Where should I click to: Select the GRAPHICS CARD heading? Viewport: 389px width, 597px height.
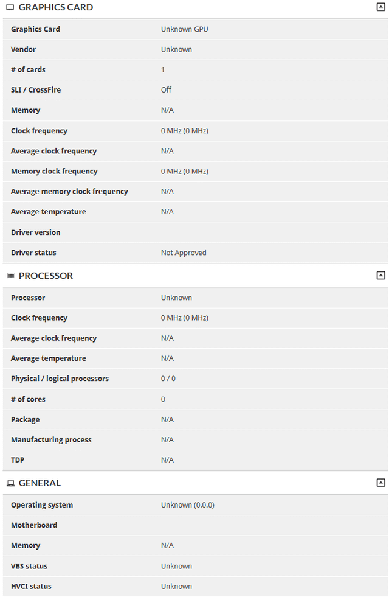tap(55, 7)
